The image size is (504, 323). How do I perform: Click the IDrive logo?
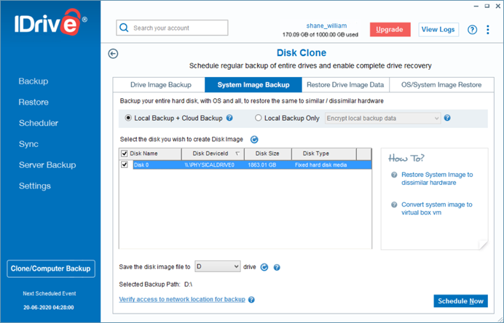point(50,22)
